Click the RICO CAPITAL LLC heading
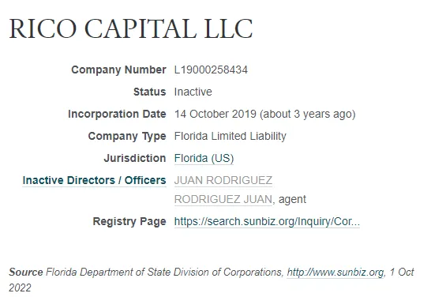 [131, 28]
